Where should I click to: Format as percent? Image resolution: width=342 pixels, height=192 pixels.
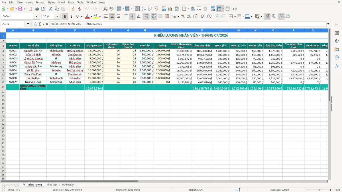(x=183, y=16)
